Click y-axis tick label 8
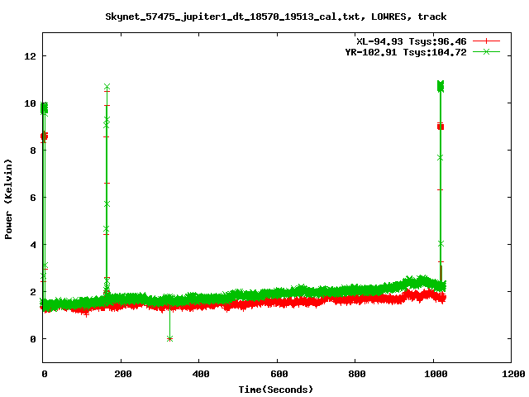 pos(33,151)
